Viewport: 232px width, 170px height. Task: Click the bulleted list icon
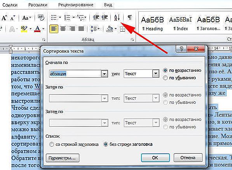[x=54, y=18]
